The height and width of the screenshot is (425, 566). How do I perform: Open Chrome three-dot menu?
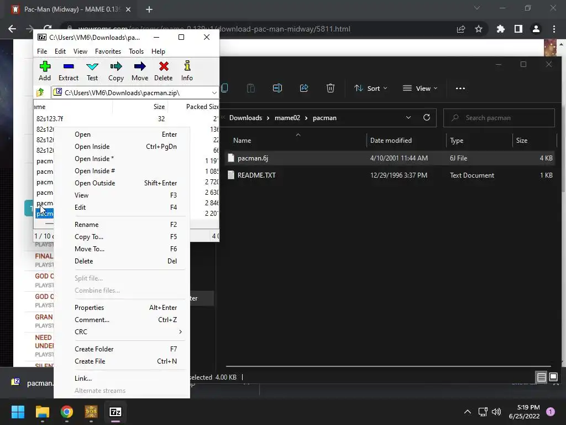(554, 29)
